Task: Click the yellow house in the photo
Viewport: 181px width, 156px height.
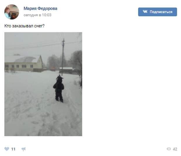Action: 24,63
